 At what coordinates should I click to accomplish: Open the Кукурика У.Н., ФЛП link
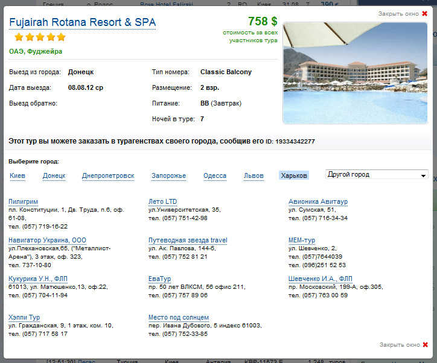coord(38,279)
